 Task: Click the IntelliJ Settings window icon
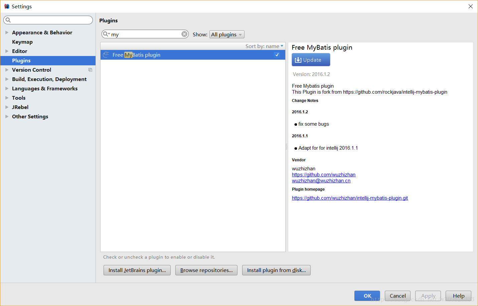(x=7, y=6)
